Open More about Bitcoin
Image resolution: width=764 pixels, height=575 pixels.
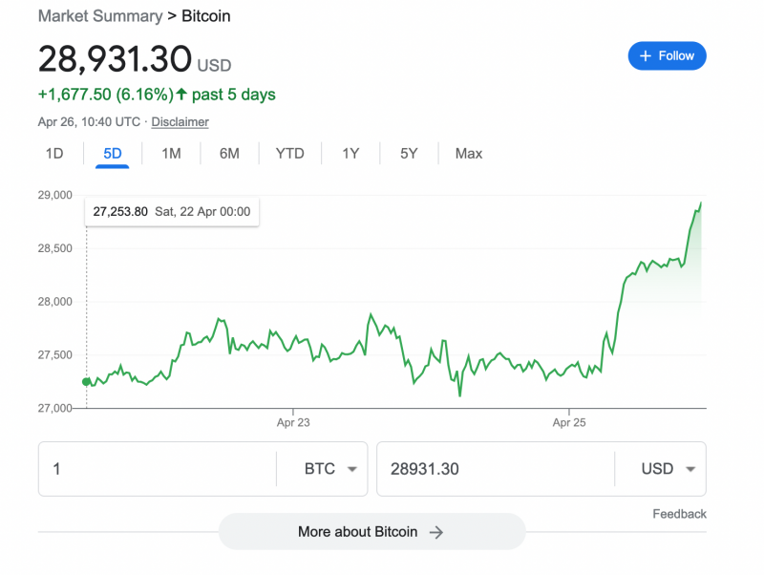tap(372, 532)
